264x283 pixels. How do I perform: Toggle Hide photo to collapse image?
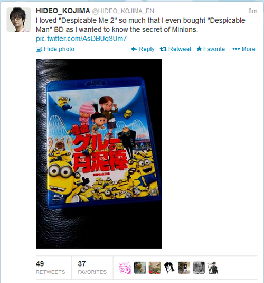pos(55,49)
